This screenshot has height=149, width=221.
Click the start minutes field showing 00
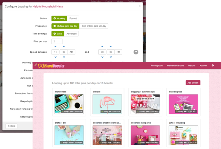[x=64, y=52]
